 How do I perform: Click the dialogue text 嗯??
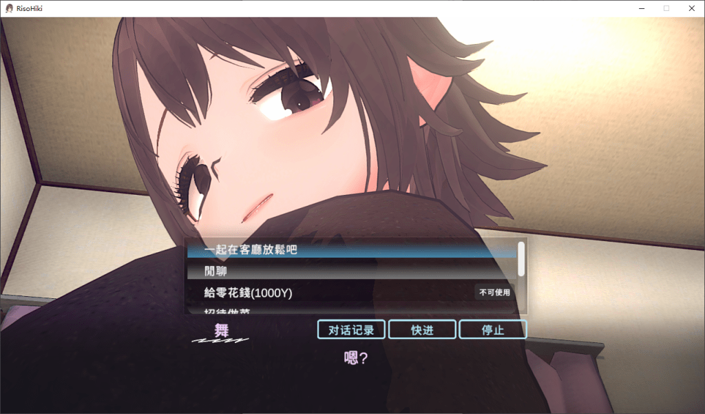356,358
